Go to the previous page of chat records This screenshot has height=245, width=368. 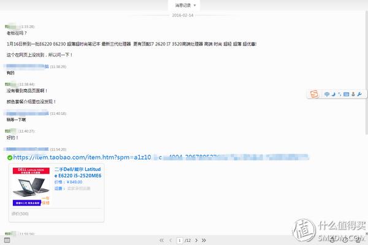point(171,240)
